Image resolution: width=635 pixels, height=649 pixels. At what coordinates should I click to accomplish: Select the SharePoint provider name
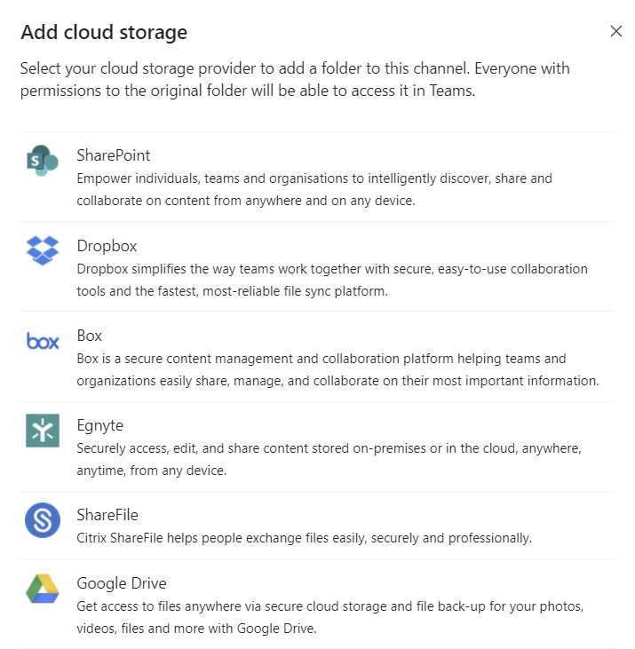(114, 155)
